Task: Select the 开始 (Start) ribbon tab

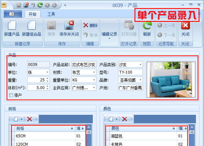Action: pyautogui.click(x=32, y=14)
